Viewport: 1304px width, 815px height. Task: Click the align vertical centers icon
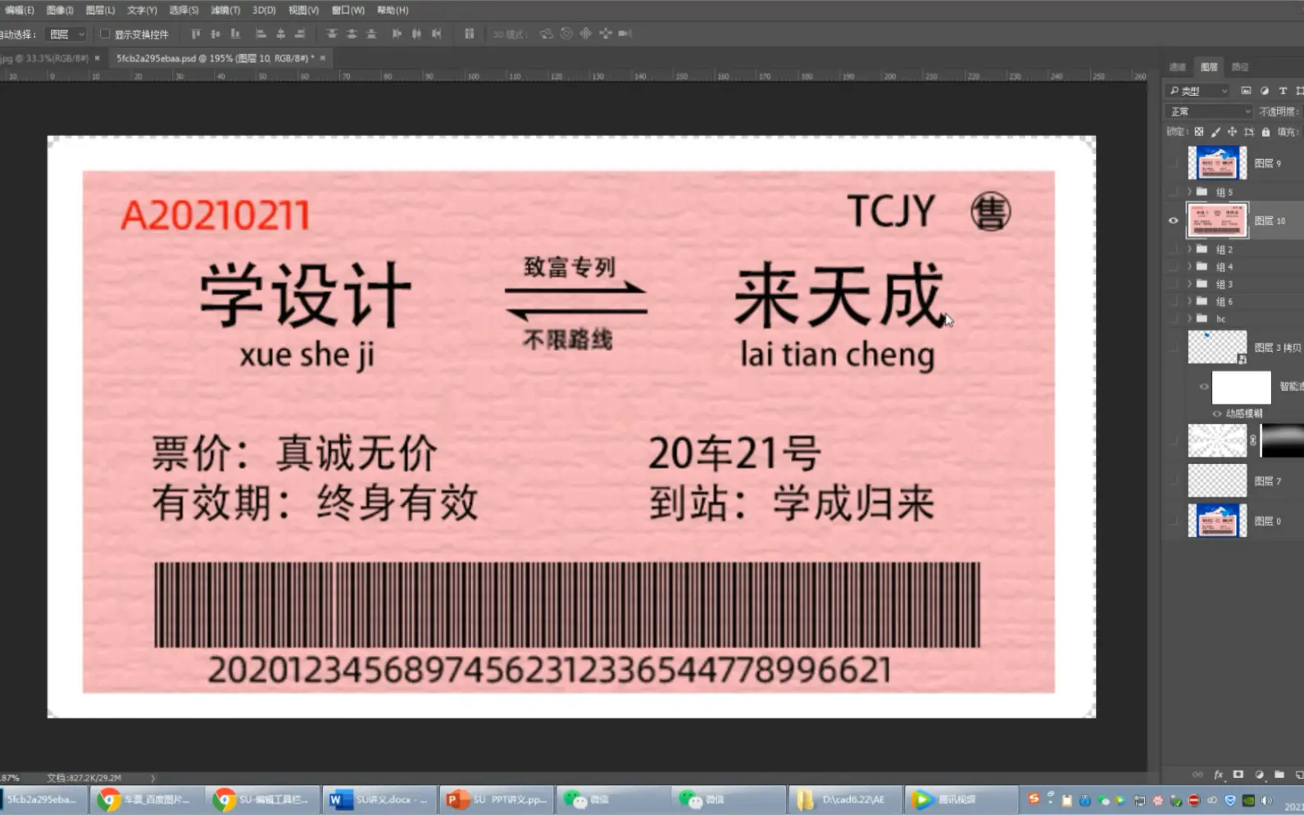coord(216,34)
